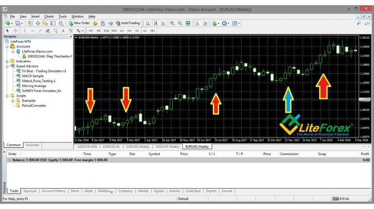Expand the Indicators tree node
Viewport: 374px width, 209px height.
(7, 61)
